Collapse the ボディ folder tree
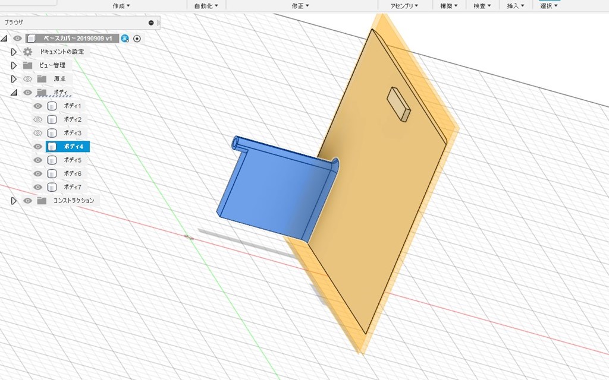This screenshot has height=380, width=609. point(14,93)
